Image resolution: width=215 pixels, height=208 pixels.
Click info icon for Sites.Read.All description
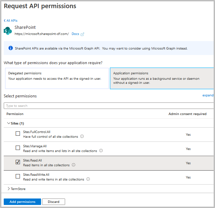tap(74, 165)
